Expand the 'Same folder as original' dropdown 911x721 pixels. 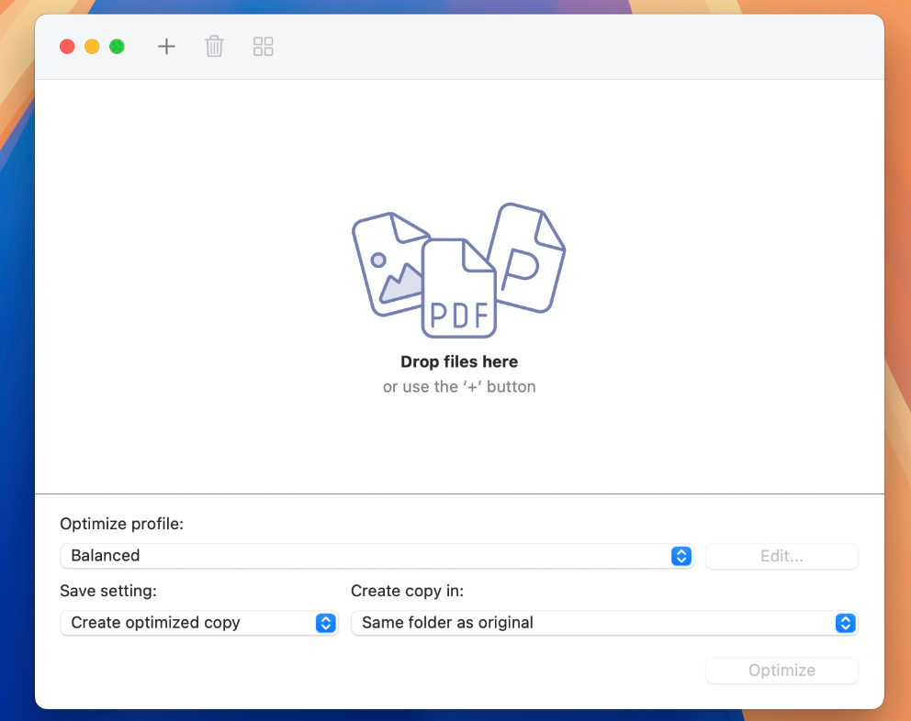tap(603, 623)
